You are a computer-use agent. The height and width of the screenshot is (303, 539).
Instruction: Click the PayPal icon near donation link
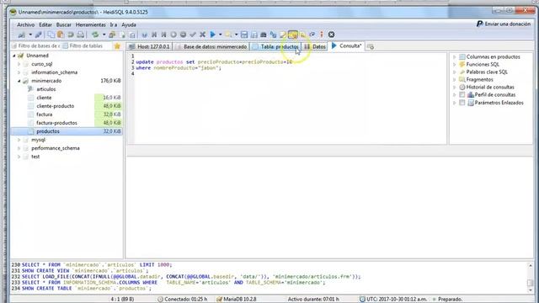[479, 24]
